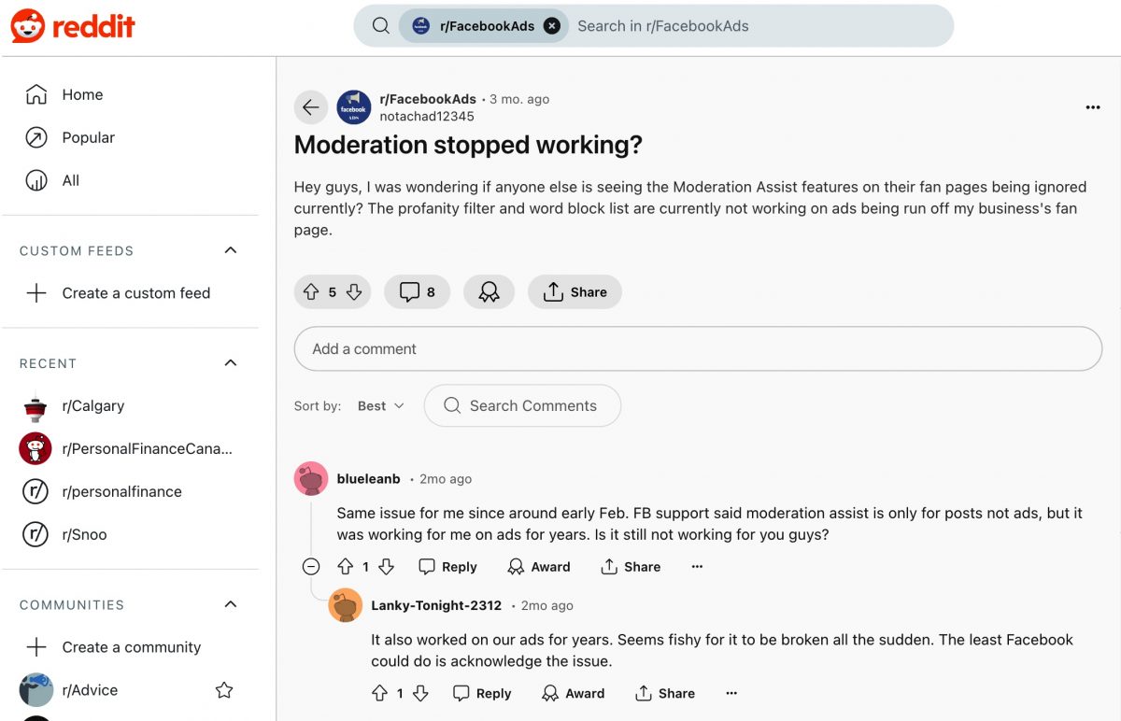Screen dimensions: 1121x721
Task: Open more options on blueleanb's comment
Action: point(697,567)
